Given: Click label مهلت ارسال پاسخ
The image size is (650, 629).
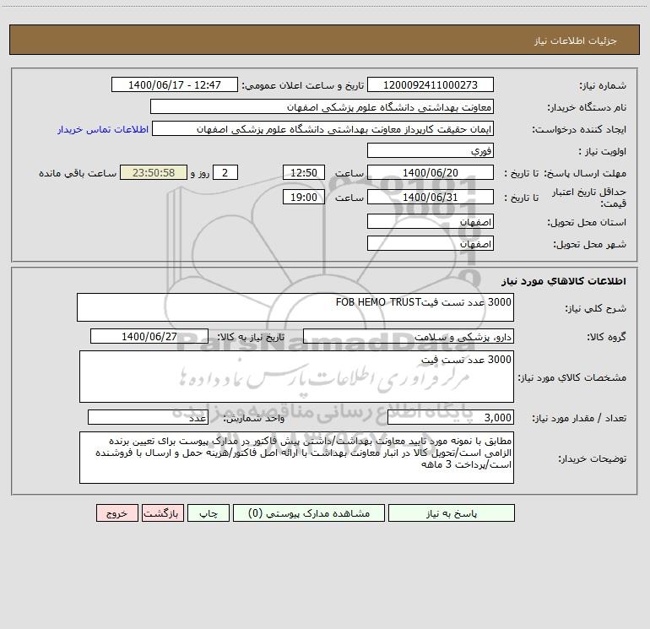Looking at the screenshot, I should [x=585, y=173].
